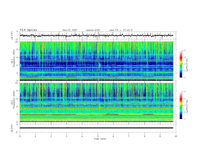Viewport: 198px width, 153px height.
Task: Click the time axis tick label '3'
Action: pos(66,136)
